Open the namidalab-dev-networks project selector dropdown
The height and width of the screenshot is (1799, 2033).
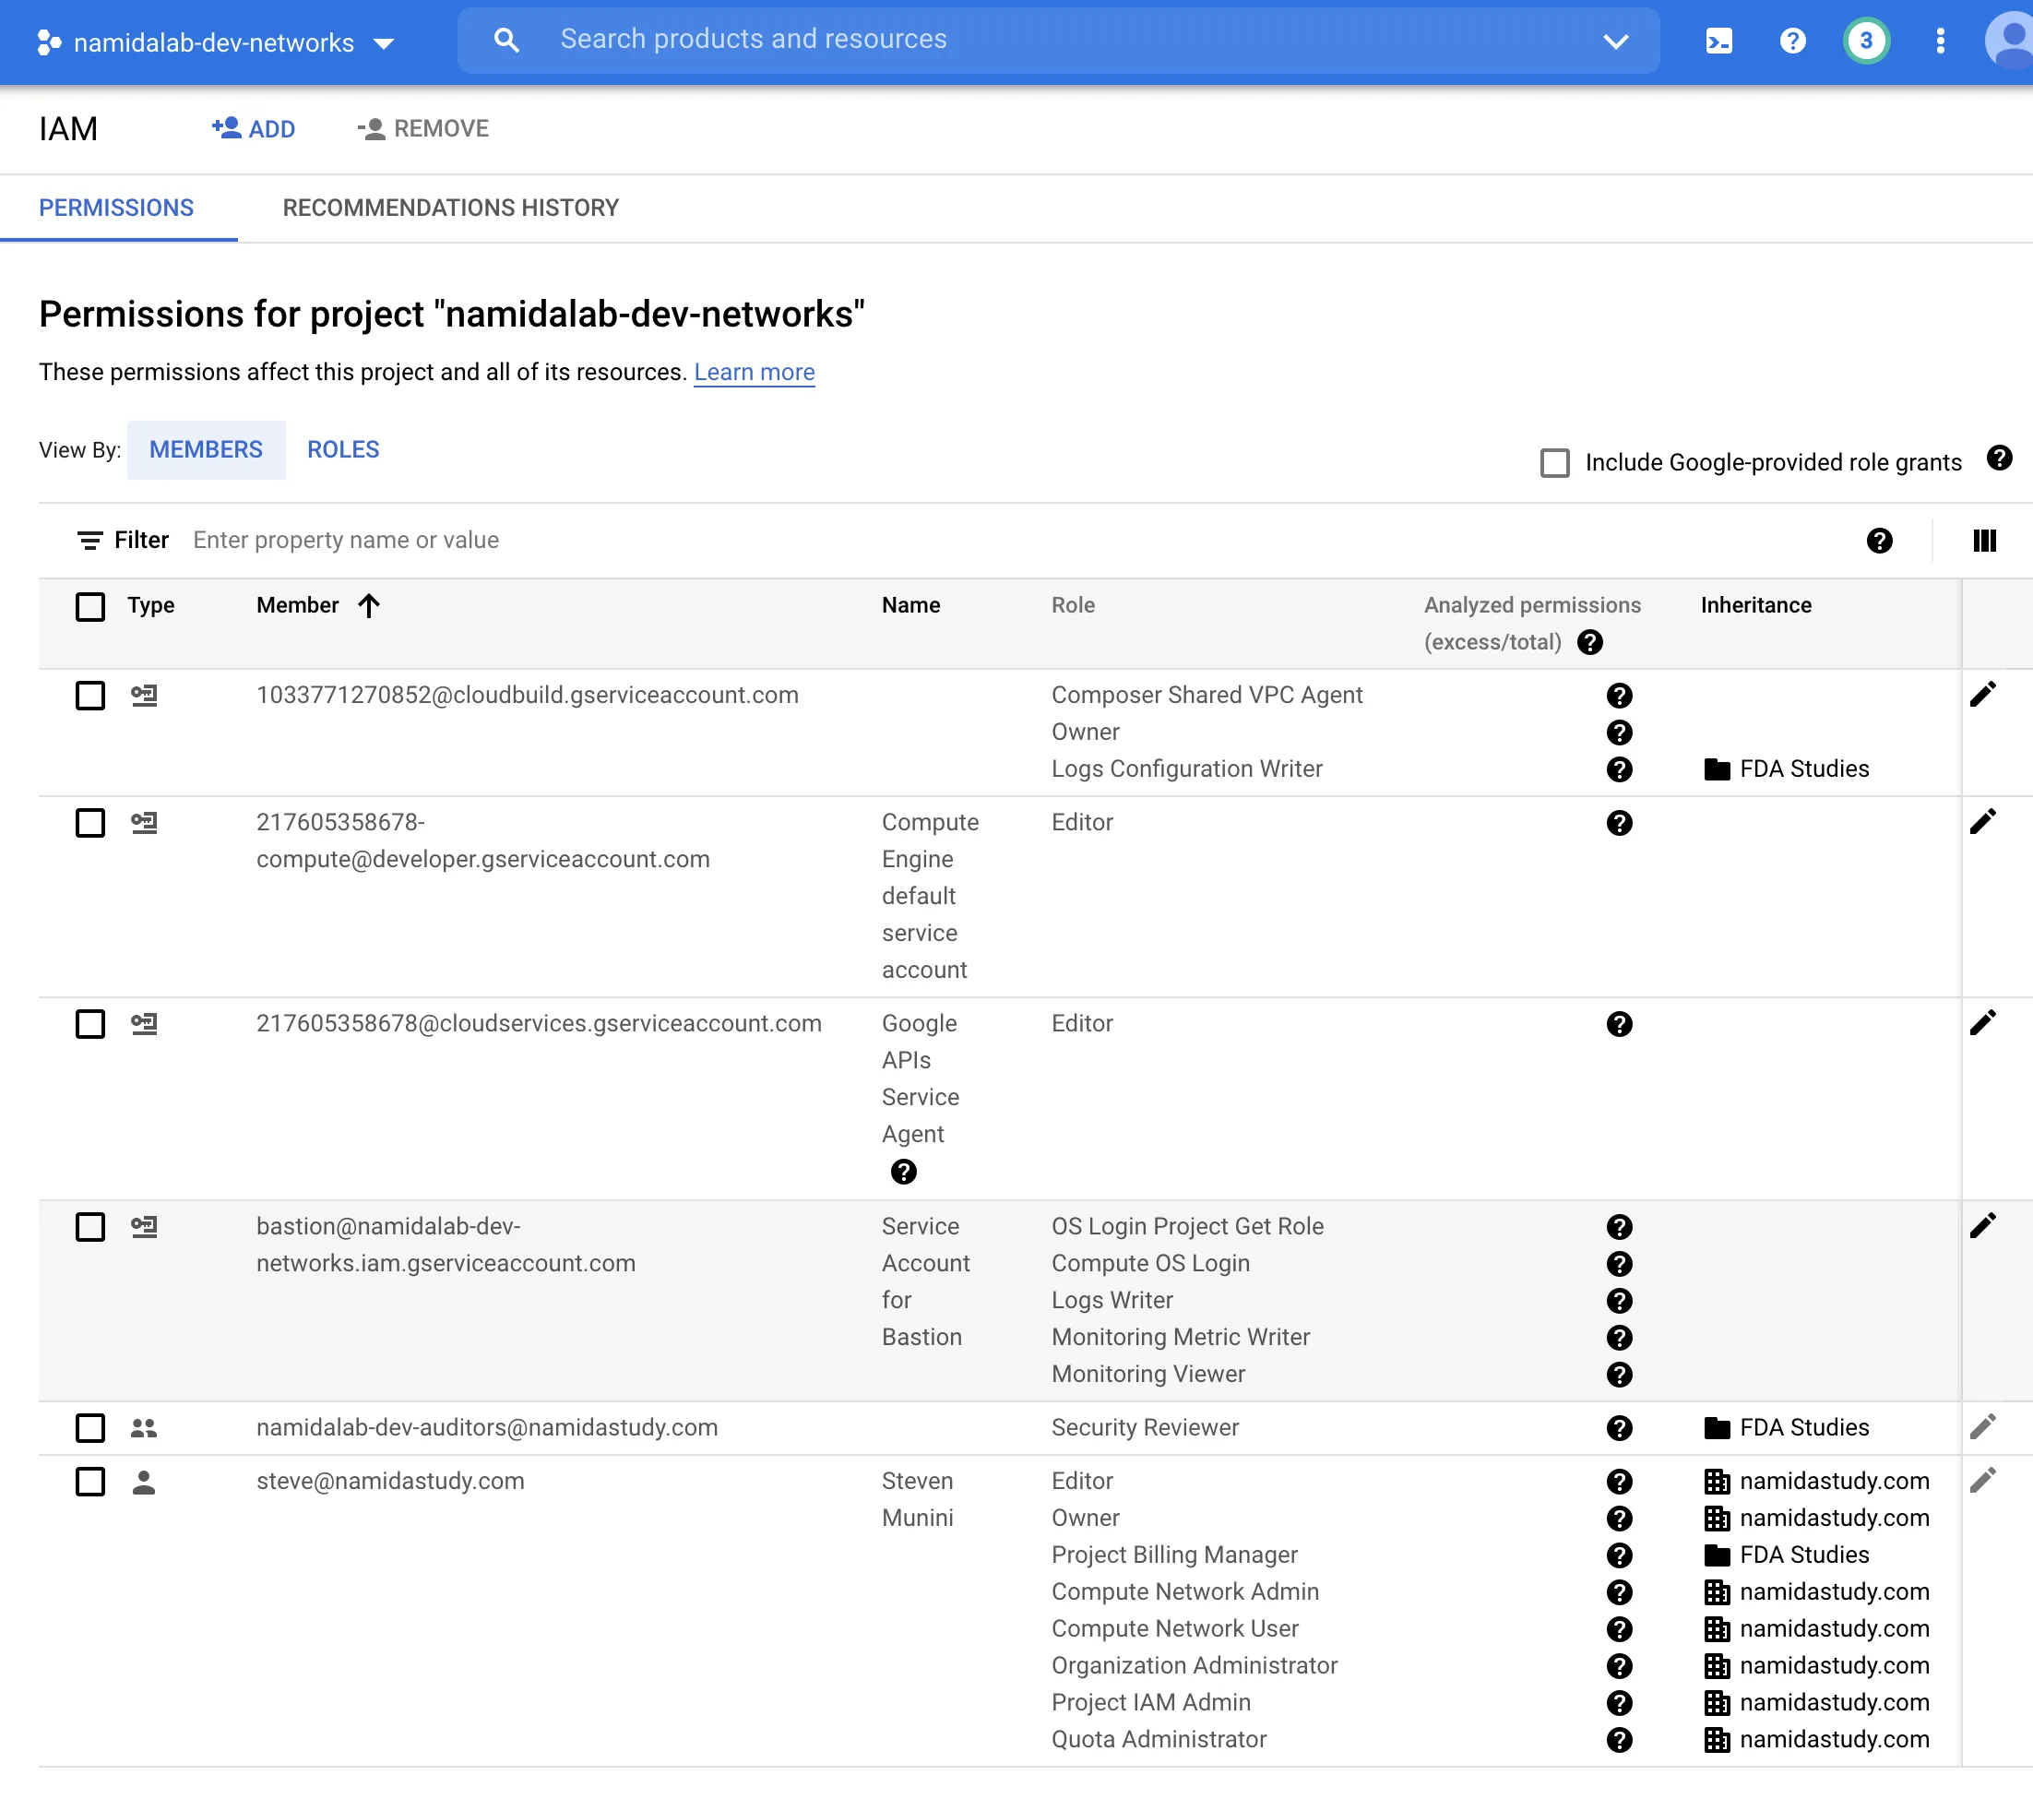[215, 42]
